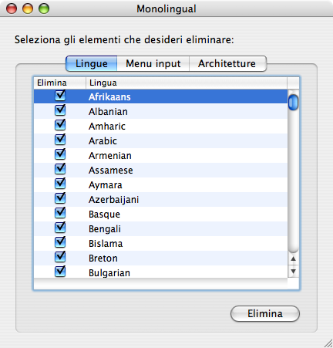The width and height of the screenshot is (333, 348).
Task: Select the Afrikaans row text
Action: (x=109, y=97)
